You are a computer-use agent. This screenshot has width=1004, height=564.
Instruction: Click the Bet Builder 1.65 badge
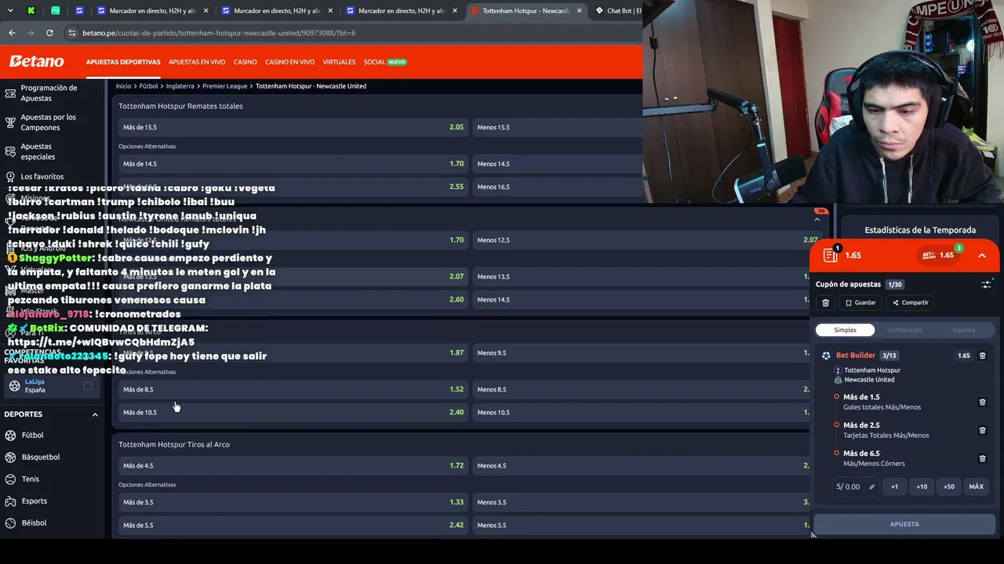point(940,255)
